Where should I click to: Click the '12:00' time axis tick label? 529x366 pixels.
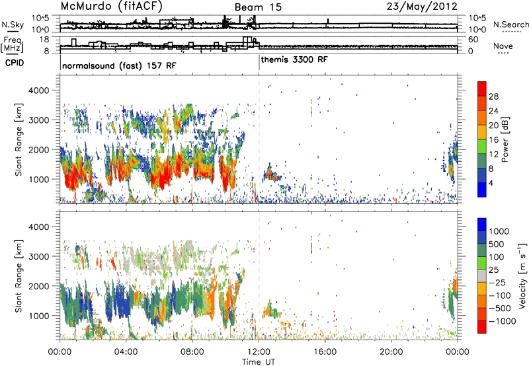[x=259, y=352]
